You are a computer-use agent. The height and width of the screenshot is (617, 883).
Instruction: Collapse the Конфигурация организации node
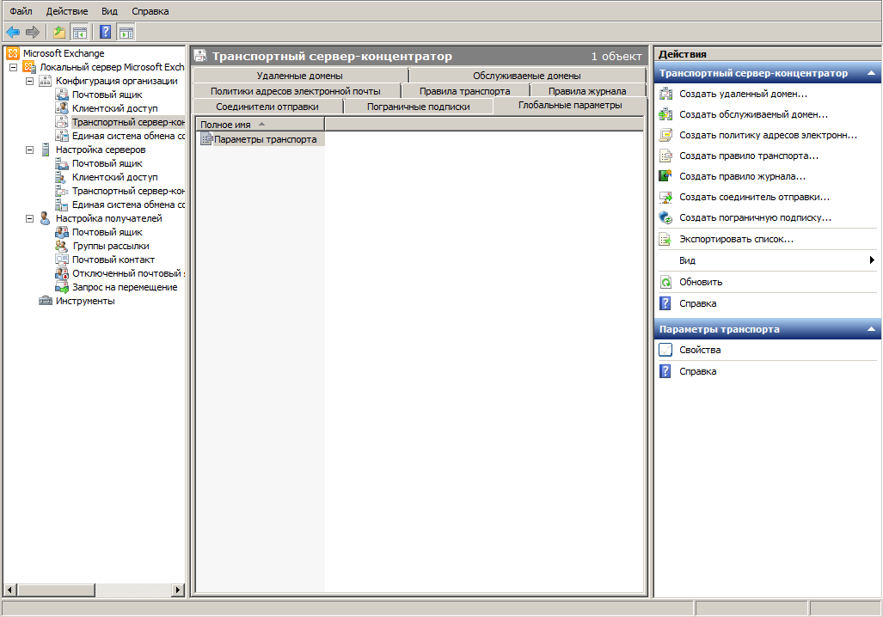(x=30, y=81)
